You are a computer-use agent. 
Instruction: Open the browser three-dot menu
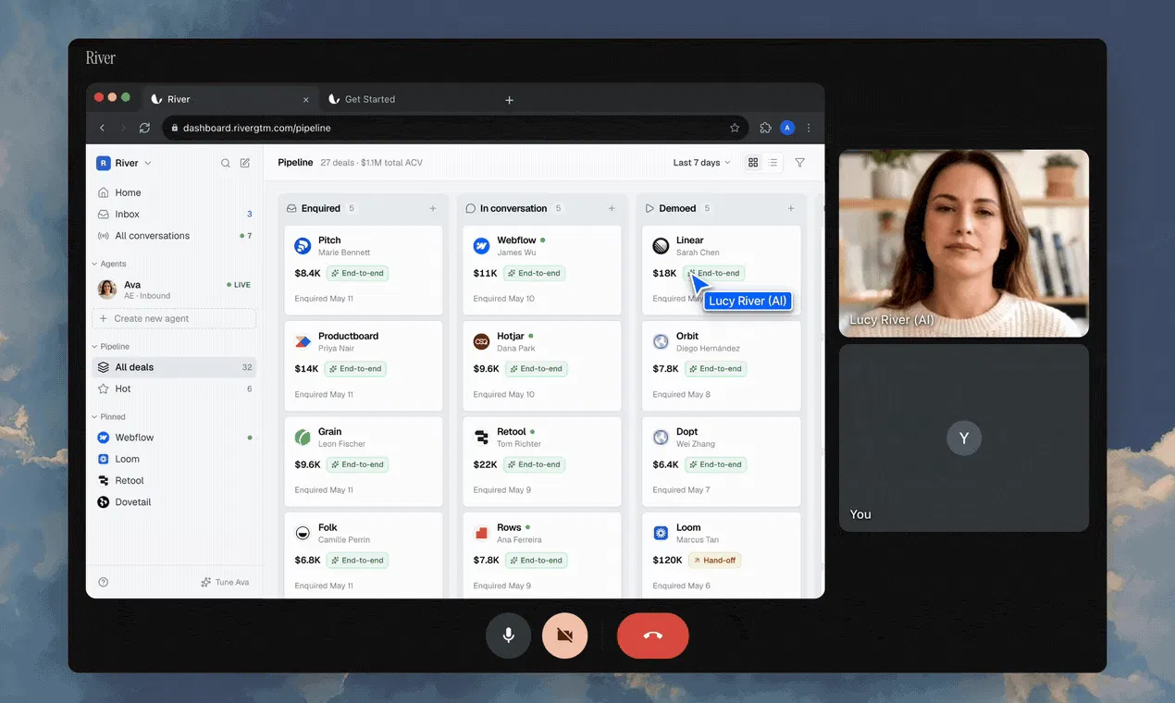pyautogui.click(x=809, y=128)
